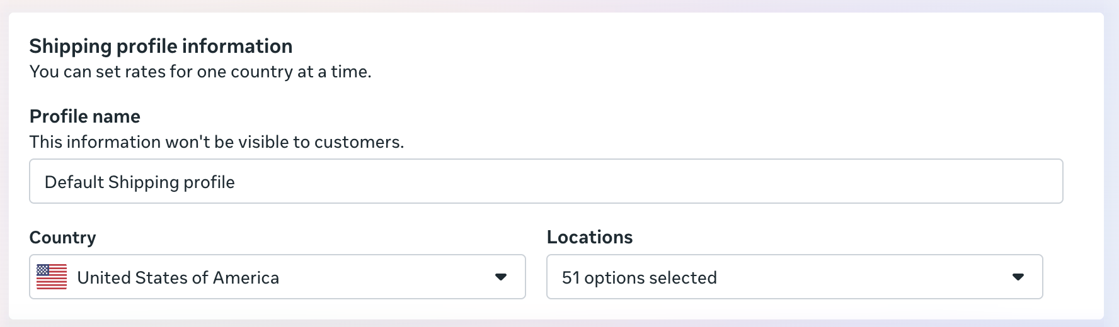Click the word "Shipping" in name field
The height and width of the screenshot is (327, 1119).
click(144, 182)
